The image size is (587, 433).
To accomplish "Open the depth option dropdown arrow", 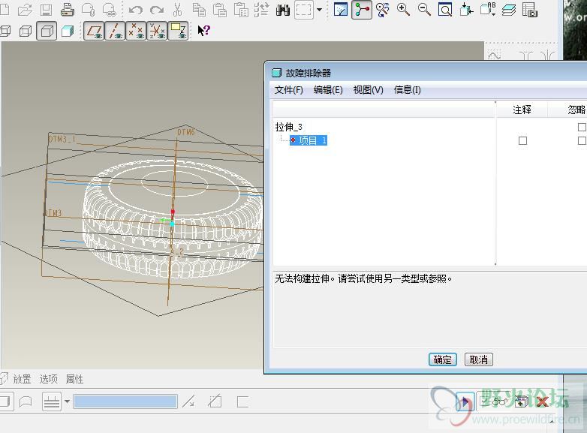I will 67,402.
